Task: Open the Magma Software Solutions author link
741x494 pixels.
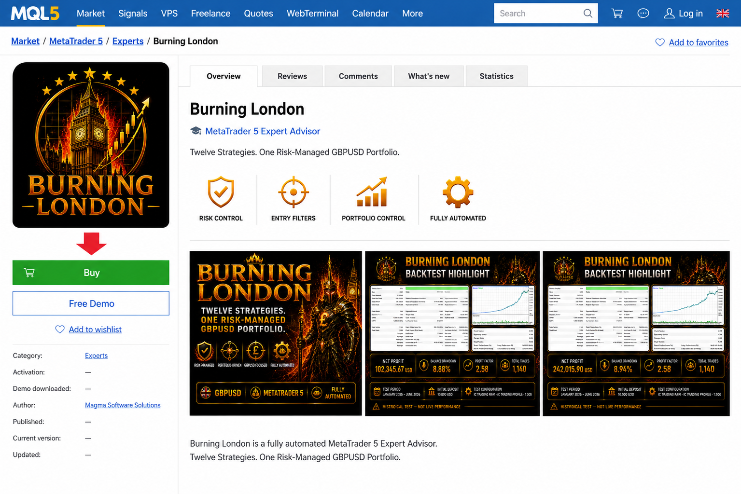Action: [123, 405]
